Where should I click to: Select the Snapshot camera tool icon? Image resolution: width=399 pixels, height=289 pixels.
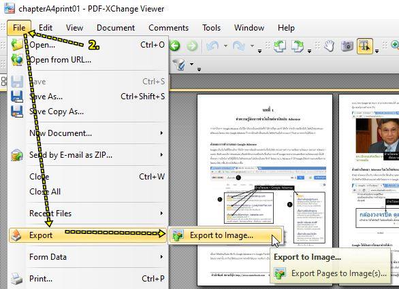(x=347, y=46)
